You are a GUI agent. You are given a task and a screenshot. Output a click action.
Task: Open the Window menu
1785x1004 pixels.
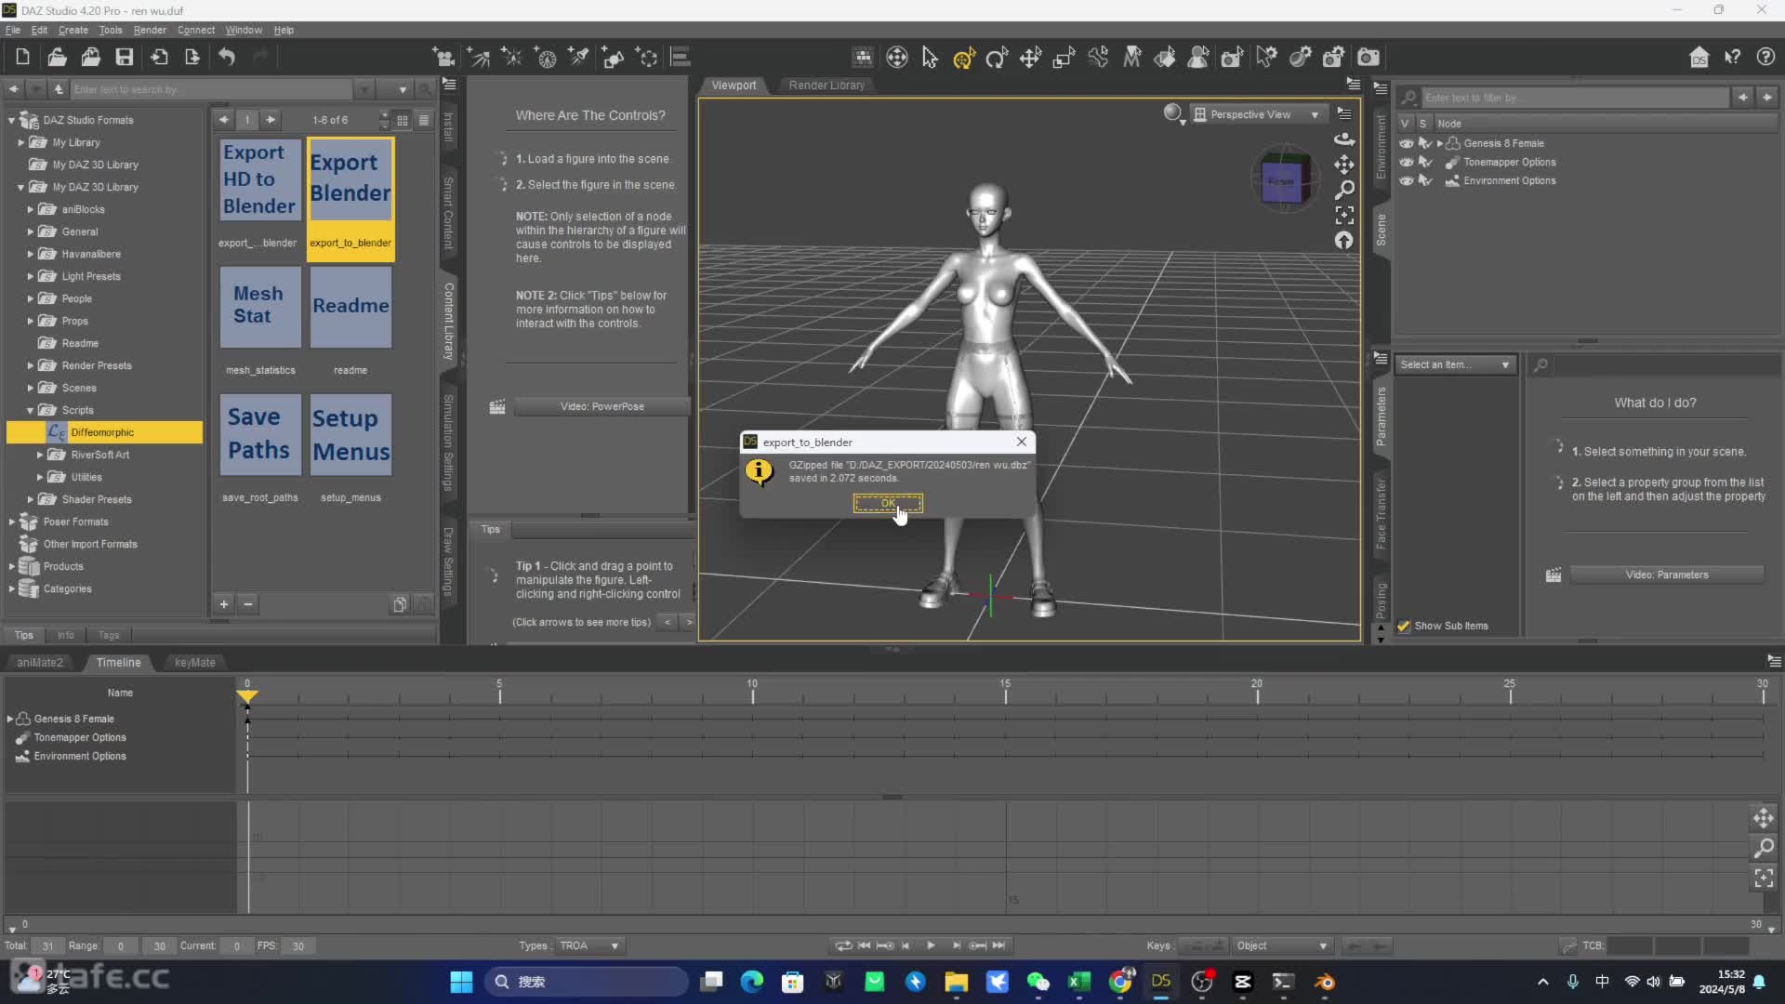244,30
